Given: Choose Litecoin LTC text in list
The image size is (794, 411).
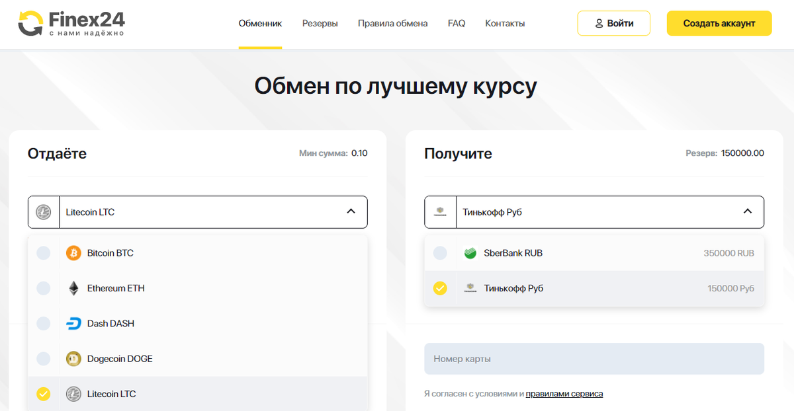Looking at the screenshot, I should coord(112,394).
